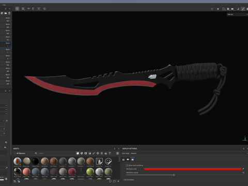Click the XYZ axis gizmo in viewport

pyautogui.click(x=244, y=139)
